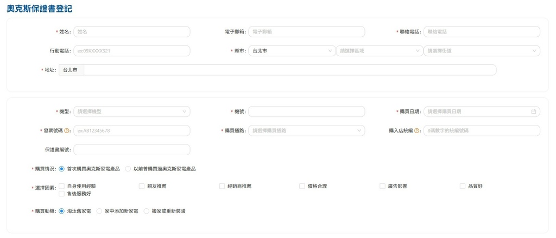
Task: Open the calendar icon in 購買日期 field
Action: 533,111
